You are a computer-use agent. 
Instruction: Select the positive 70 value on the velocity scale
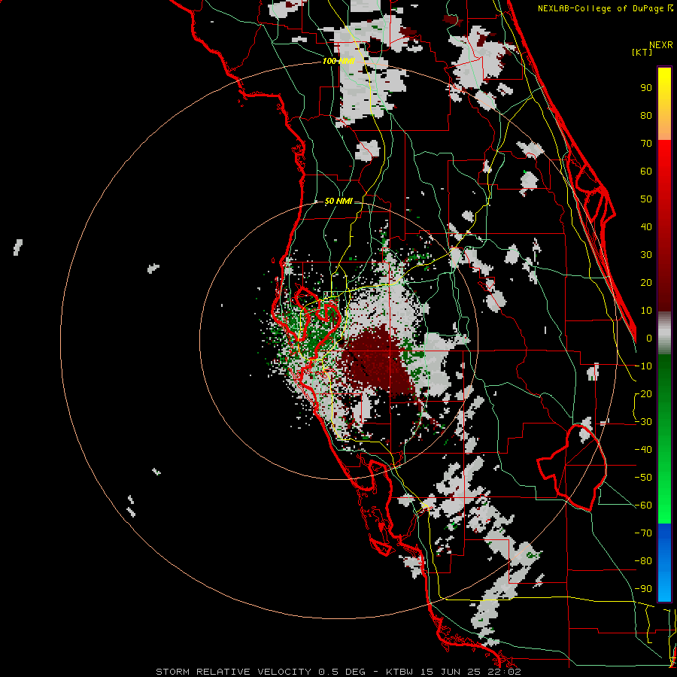pos(646,144)
